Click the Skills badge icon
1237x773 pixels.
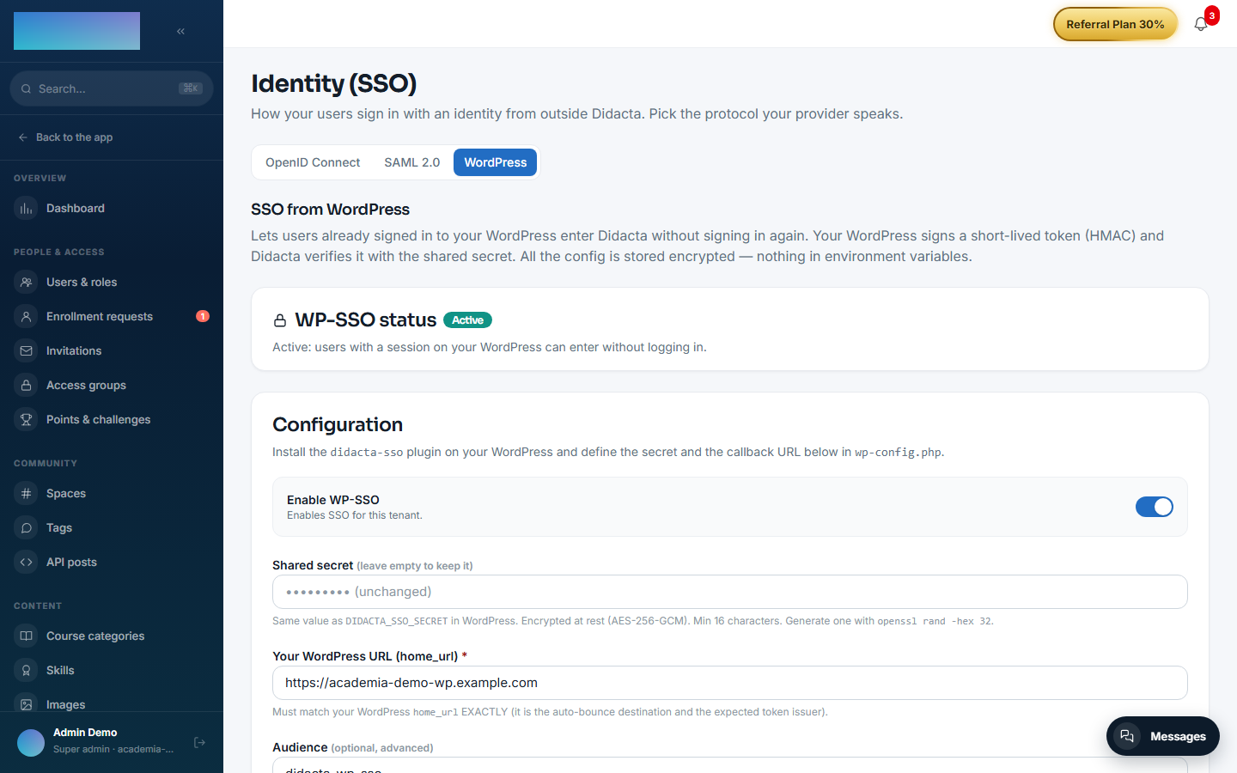(27, 671)
